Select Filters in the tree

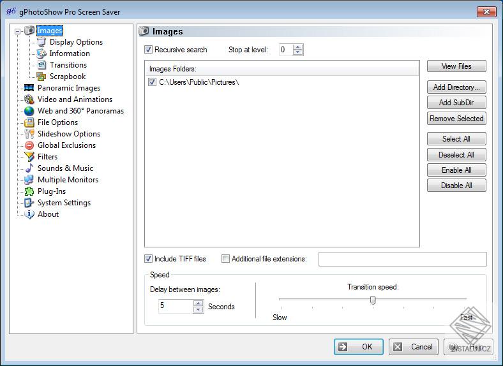tap(47, 157)
